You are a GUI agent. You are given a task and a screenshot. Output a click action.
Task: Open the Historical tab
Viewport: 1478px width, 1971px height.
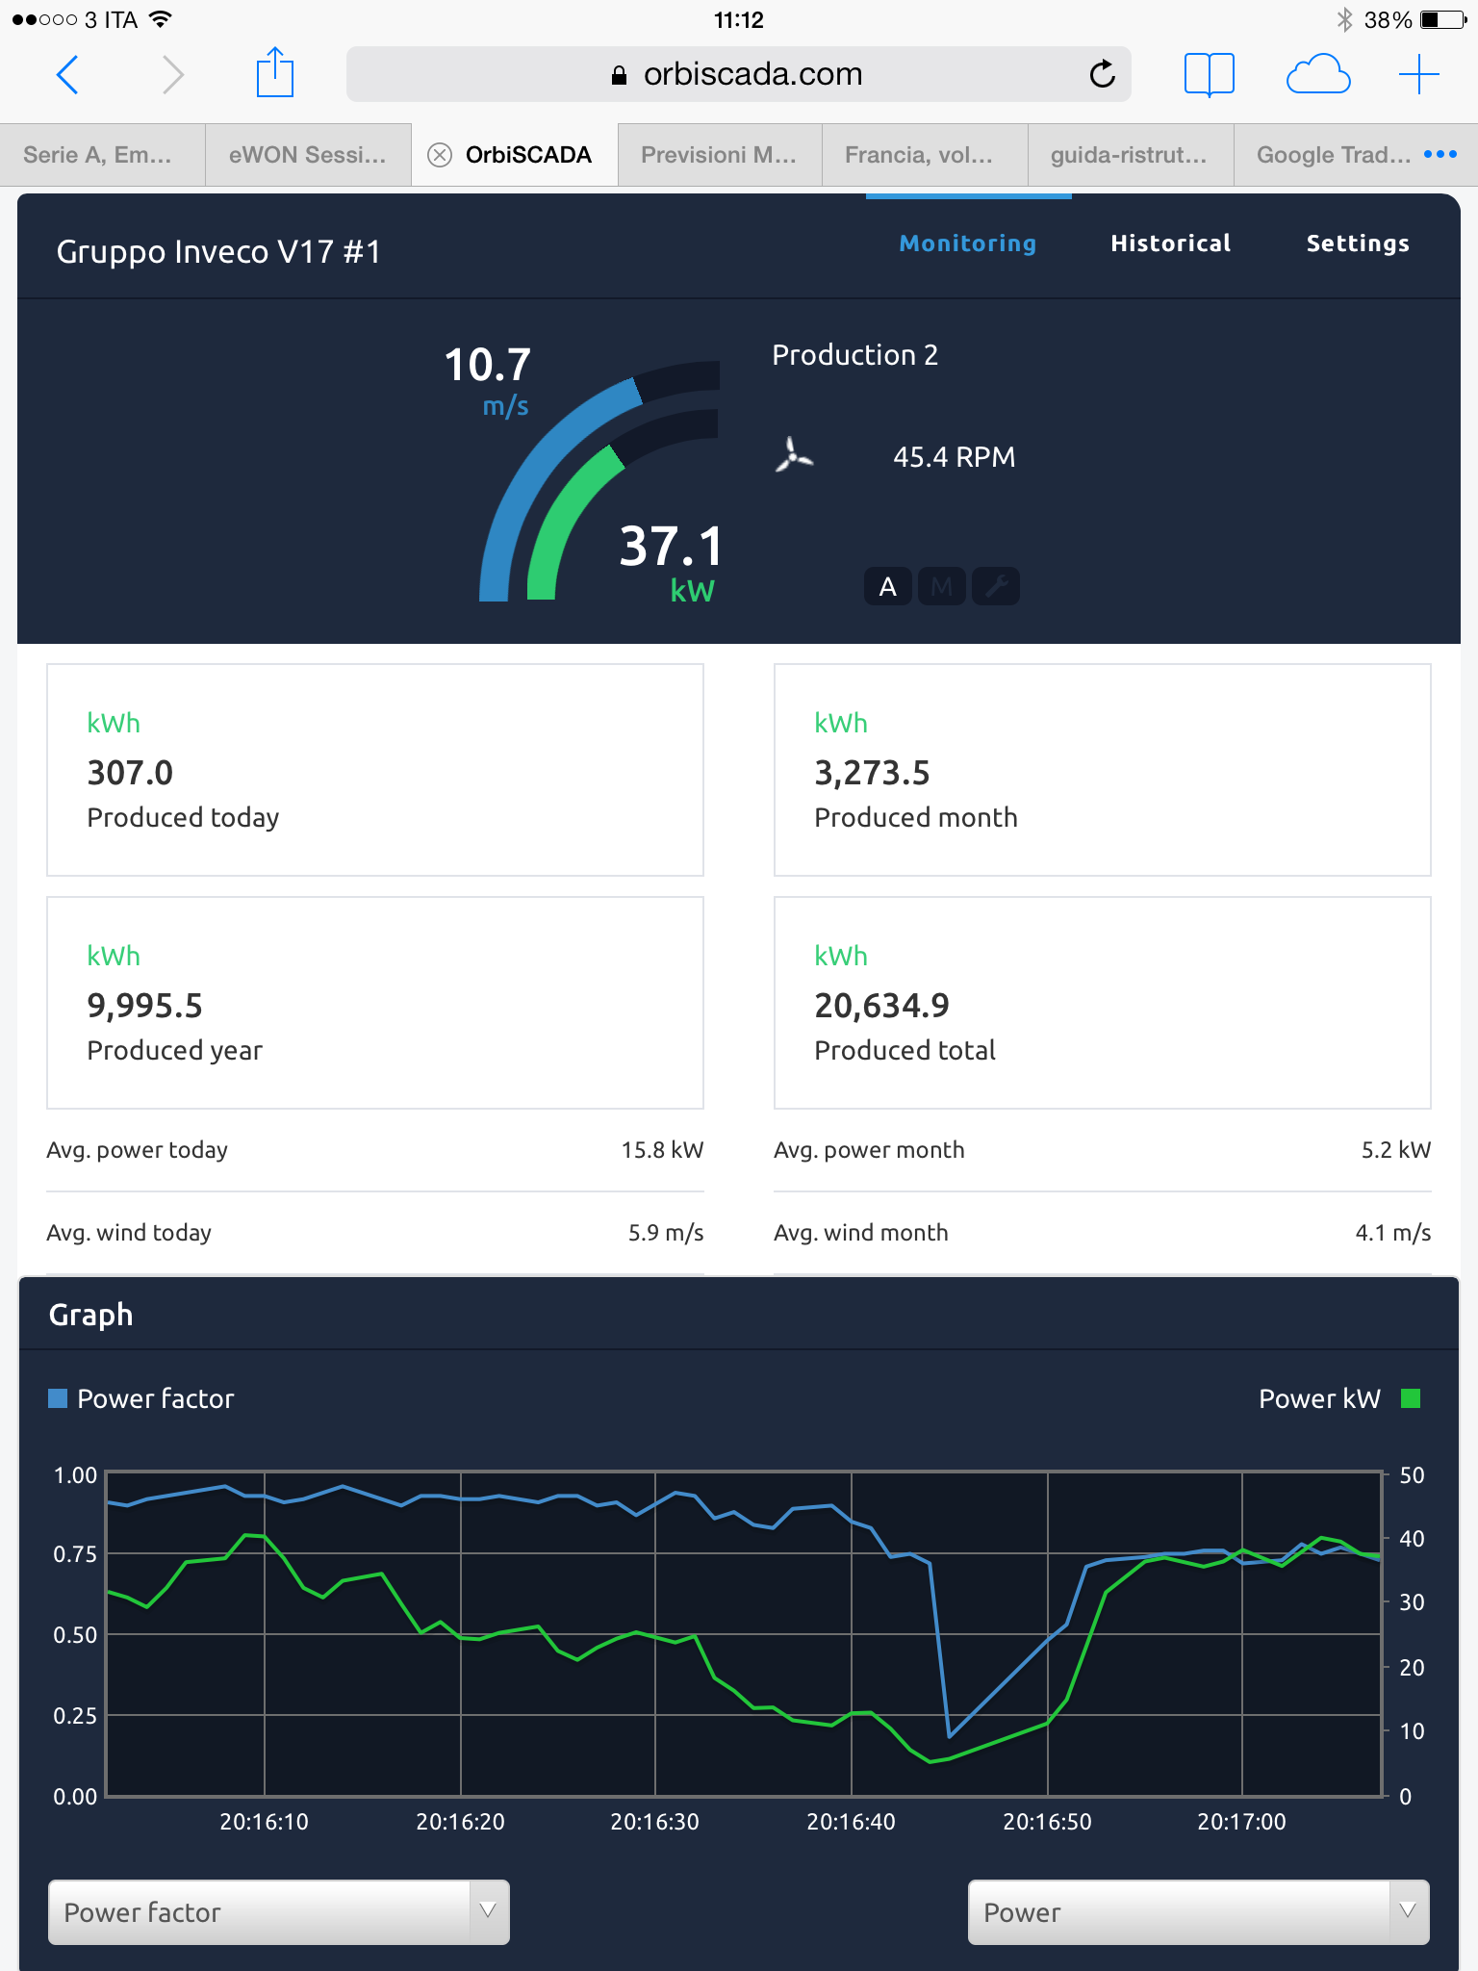(1170, 243)
